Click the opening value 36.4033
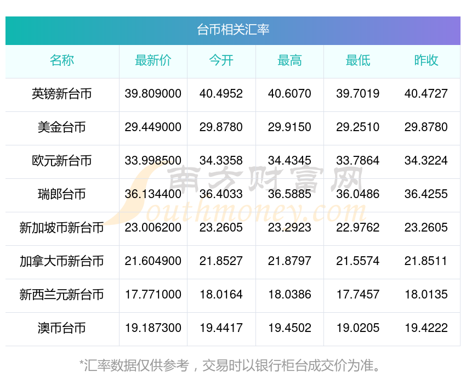 coord(221,194)
